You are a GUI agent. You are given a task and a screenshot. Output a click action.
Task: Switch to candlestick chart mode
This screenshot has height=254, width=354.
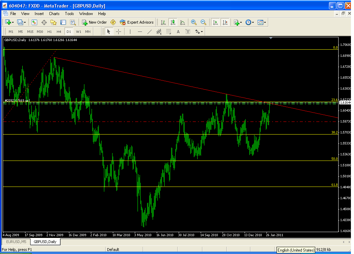(x=173, y=22)
